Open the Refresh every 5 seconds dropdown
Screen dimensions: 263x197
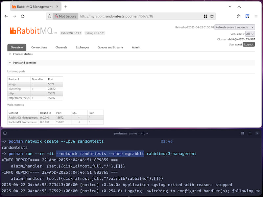coord(234,27)
